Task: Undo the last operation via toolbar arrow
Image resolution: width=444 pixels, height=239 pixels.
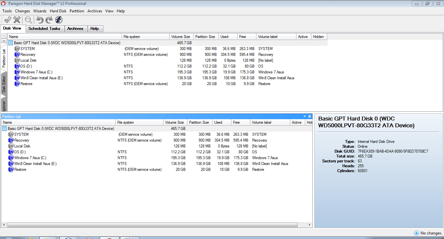Action: point(40,20)
